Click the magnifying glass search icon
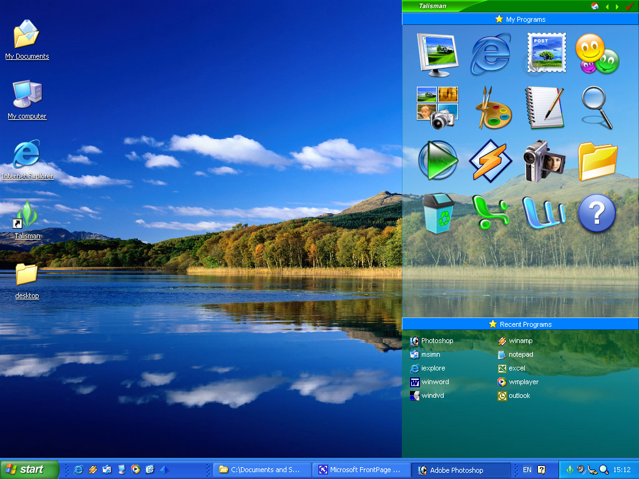639x479 pixels. click(597, 107)
